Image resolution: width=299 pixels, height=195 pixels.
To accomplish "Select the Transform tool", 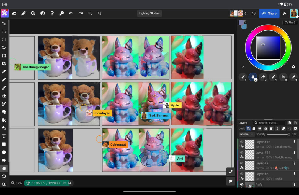I will [x=4, y=55].
